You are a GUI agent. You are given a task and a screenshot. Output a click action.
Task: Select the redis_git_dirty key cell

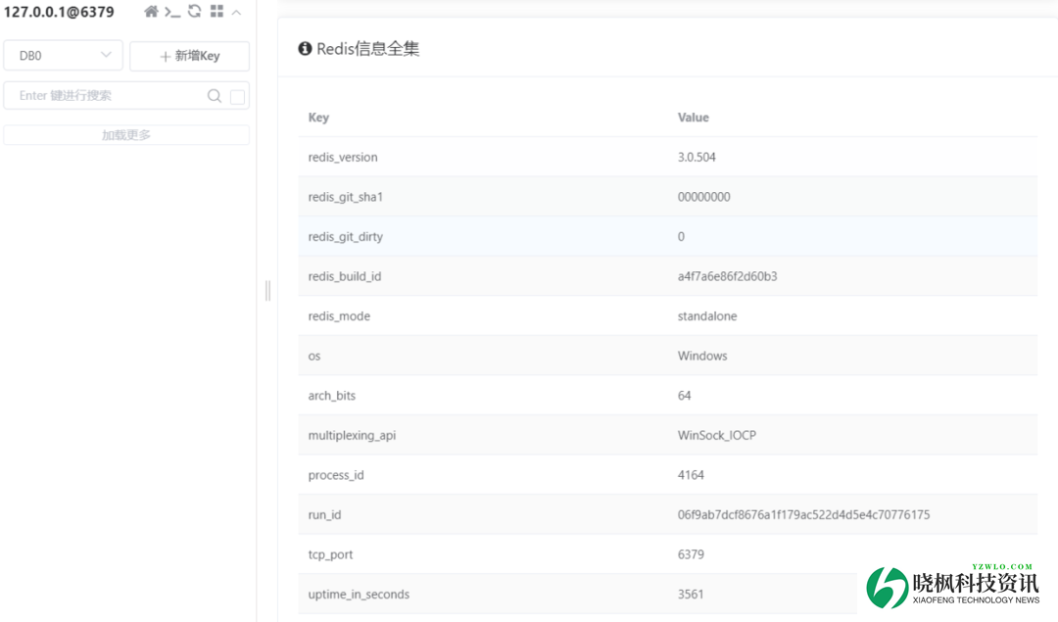346,237
